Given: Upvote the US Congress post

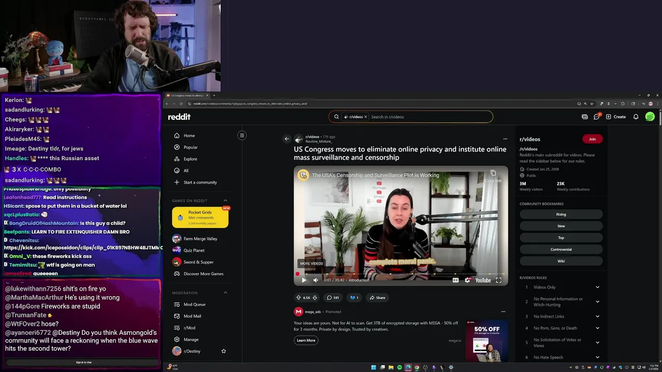Looking at the screenshot, I should [298, 298].
